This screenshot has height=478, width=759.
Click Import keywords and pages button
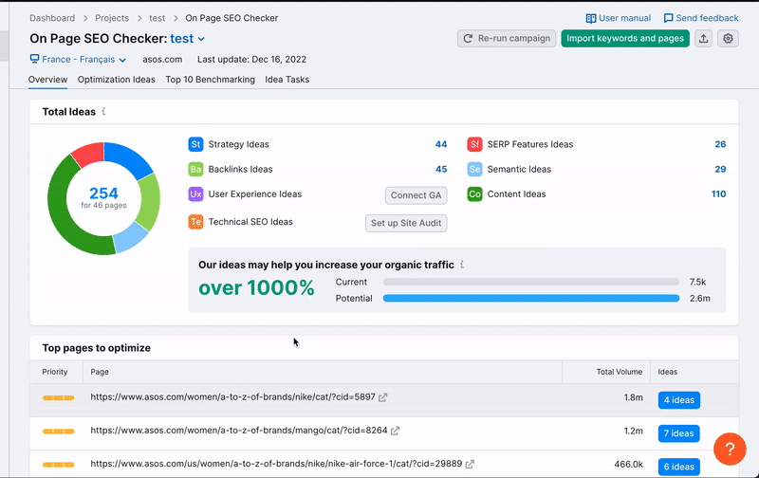coord(624,39)
